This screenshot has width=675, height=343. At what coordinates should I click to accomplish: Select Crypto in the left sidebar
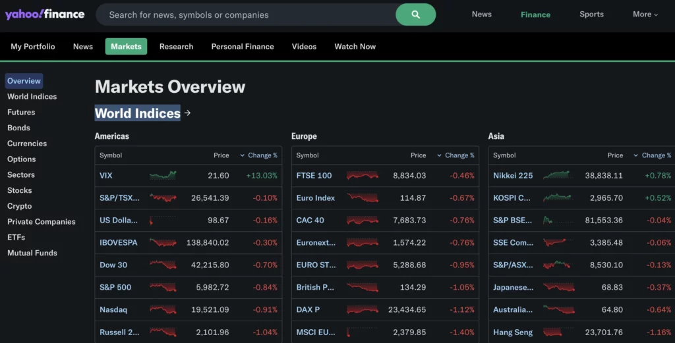[19, 206]
